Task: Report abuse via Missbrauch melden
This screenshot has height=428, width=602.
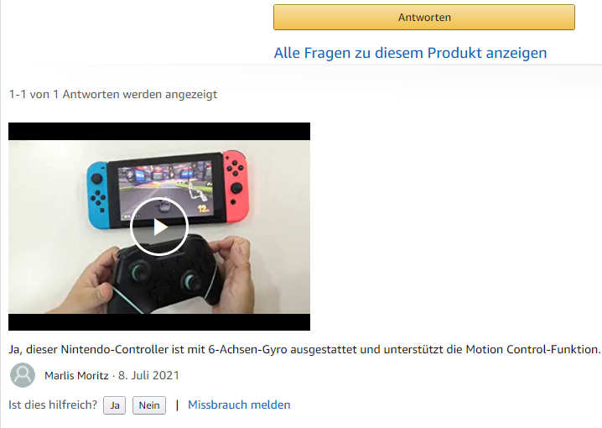Action: 239,405
